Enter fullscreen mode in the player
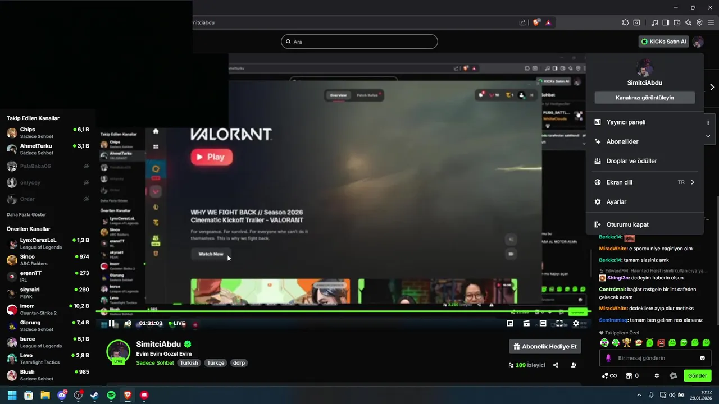The width and height of the screenshot is (719, 404). [x=559, y=323]
